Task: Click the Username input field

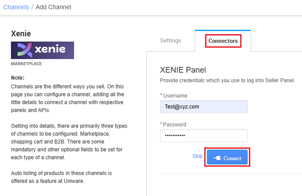Action: coord(203,107)
